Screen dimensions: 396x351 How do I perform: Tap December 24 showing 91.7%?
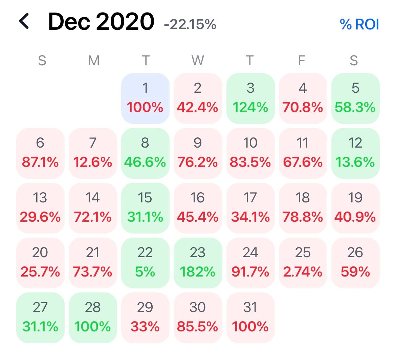pos(250,263)
